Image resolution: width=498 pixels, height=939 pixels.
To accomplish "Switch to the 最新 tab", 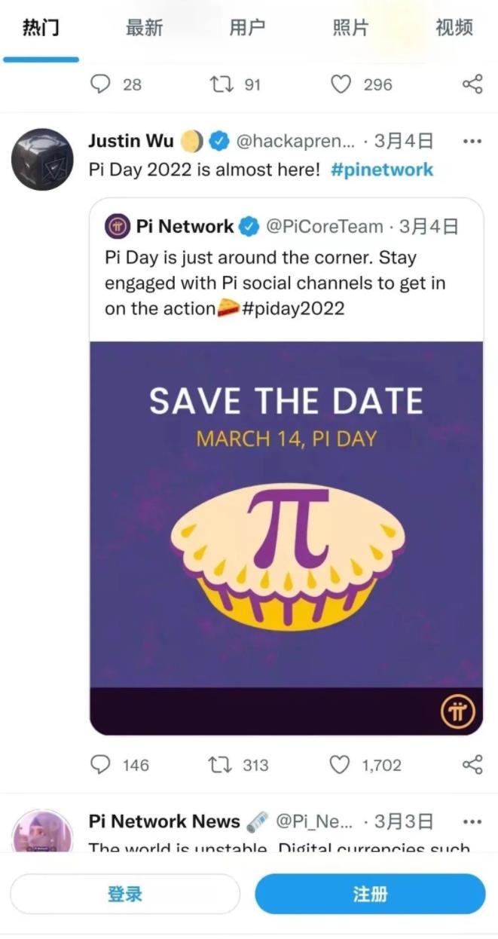I will click(144, 29).
